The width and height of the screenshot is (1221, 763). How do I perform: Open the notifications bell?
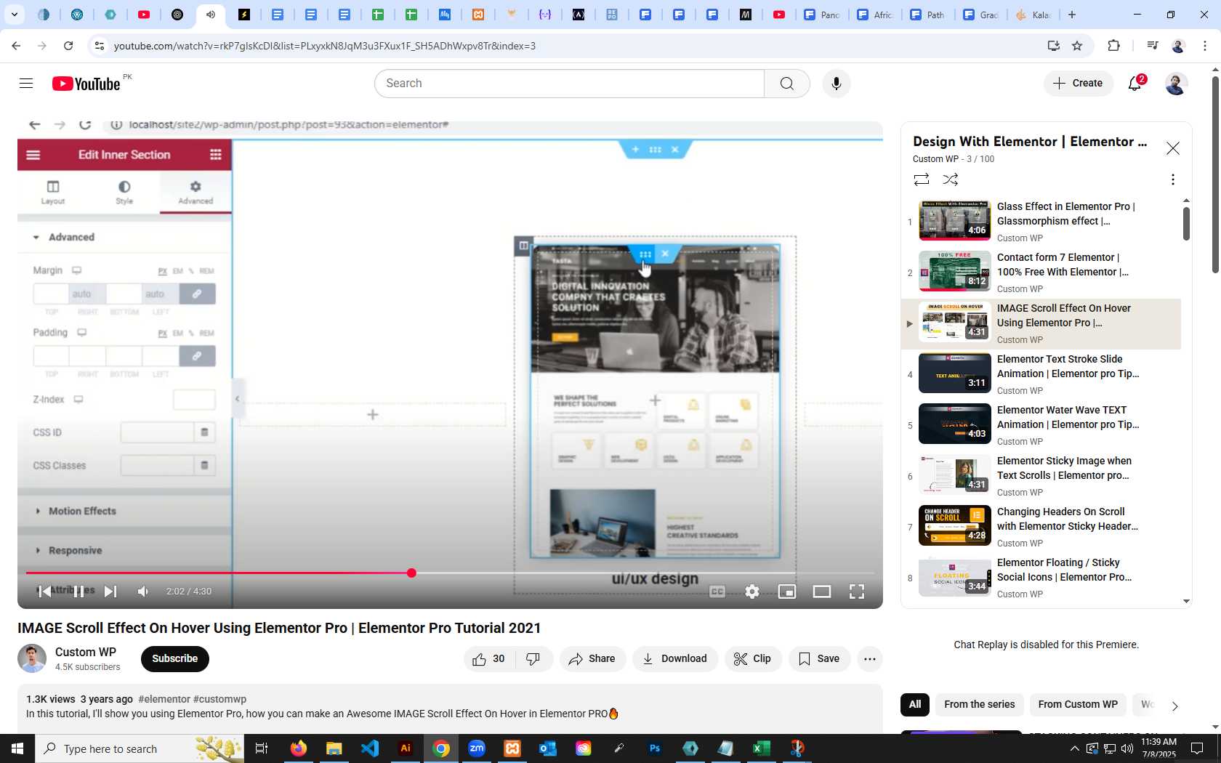[1135, 84]
